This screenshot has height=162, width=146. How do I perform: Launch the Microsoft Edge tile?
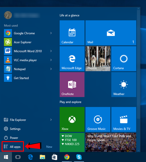[72, 59]
